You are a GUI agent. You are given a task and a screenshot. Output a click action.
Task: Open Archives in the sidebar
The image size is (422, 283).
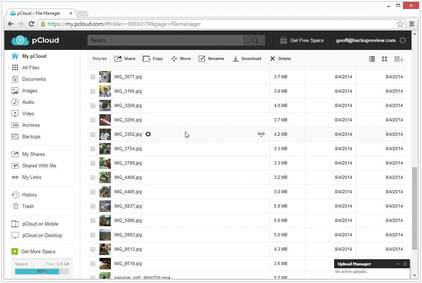coord(26,125)
